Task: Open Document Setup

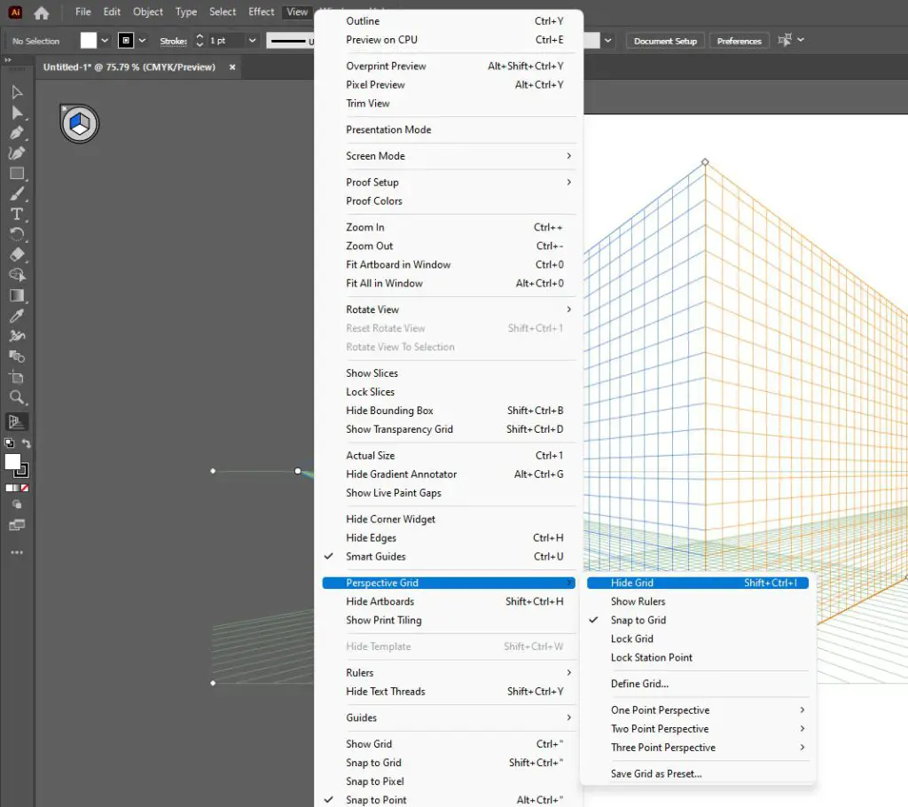Action: tap(664, 40)
